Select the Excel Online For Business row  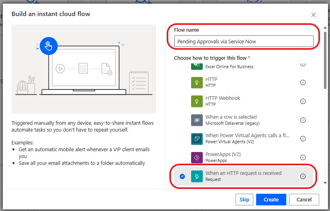click(243, 67)
